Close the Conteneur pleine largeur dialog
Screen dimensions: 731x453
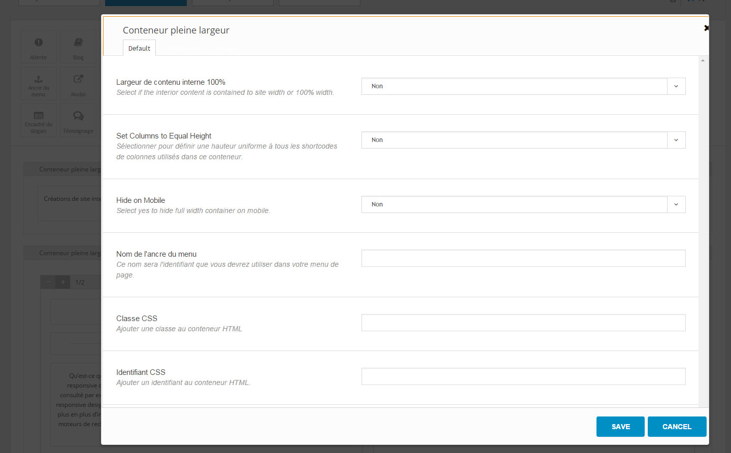pyautogui.click(x=706, y=28)
